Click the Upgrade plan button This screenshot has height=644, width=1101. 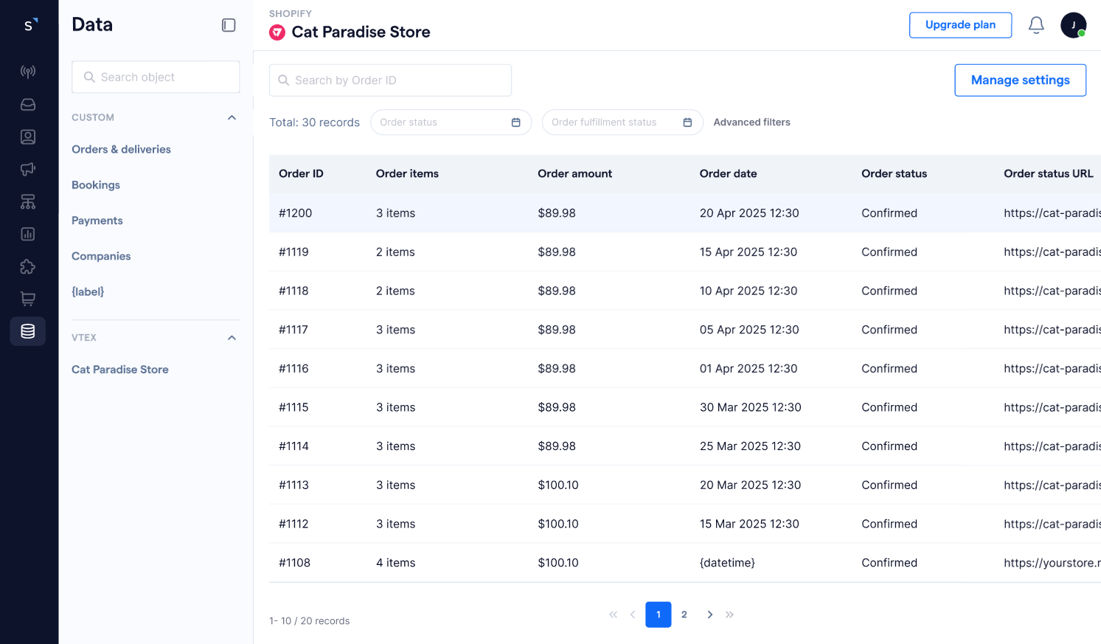(960, 25)
